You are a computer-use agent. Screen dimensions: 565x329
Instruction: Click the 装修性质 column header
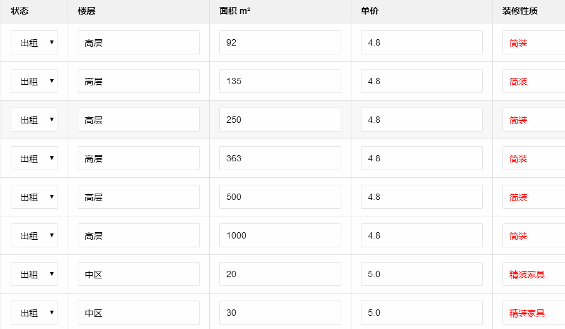[x=520, y=11]
